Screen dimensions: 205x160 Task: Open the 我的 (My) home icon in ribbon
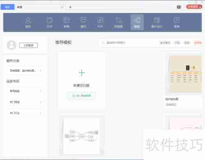coord(28,22)
